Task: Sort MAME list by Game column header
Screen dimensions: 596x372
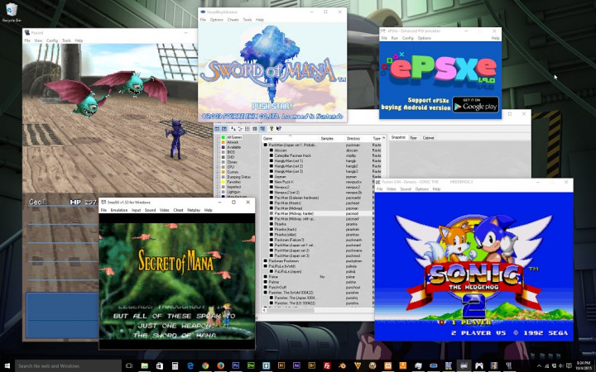Action: pyautogui.click(x=290, y=139)
